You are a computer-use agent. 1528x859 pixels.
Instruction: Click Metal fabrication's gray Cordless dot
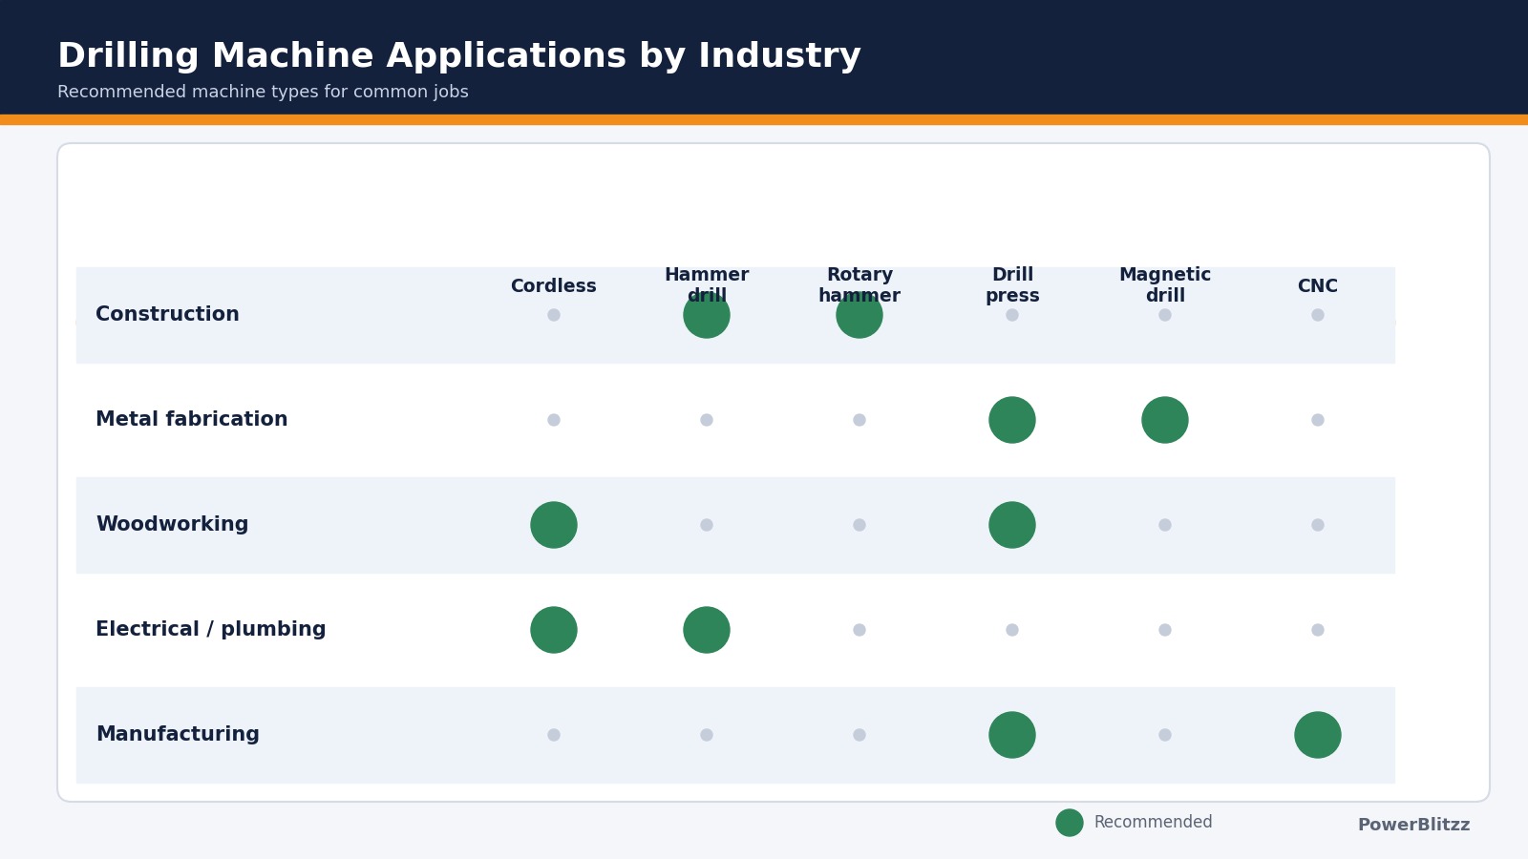(x=554, y=420)
